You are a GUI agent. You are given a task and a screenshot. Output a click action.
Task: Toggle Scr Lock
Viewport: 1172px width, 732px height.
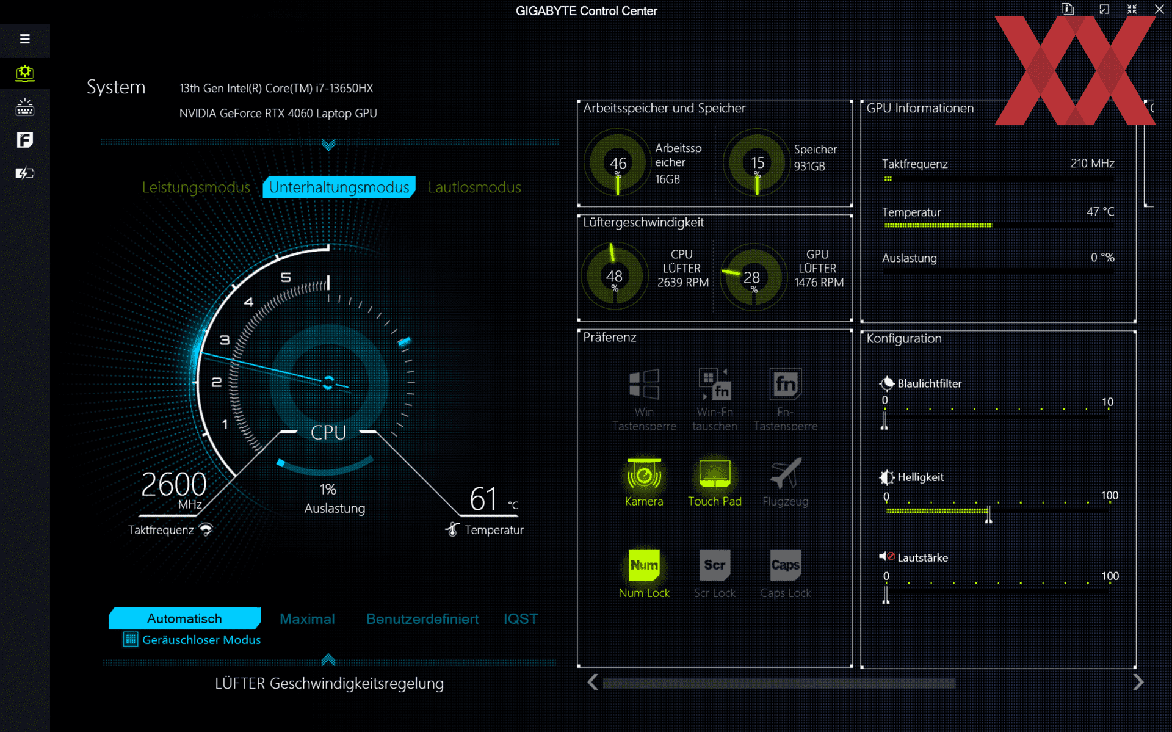[715, 574]
